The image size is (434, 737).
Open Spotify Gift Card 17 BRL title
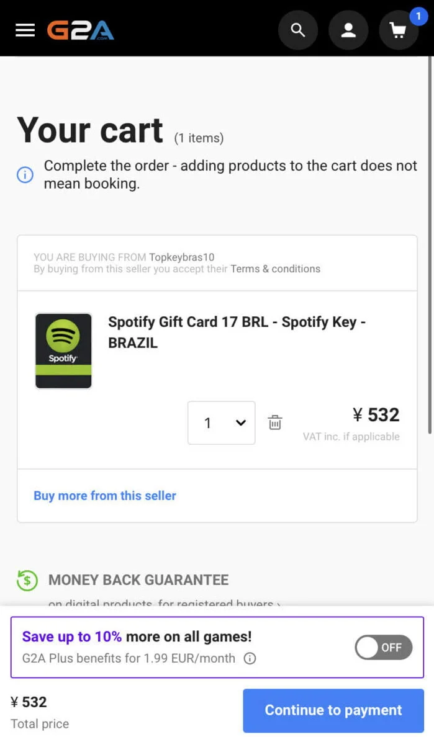point(237,332)
